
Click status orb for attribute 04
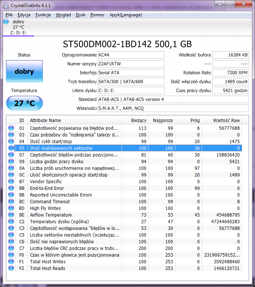(11, 141)
